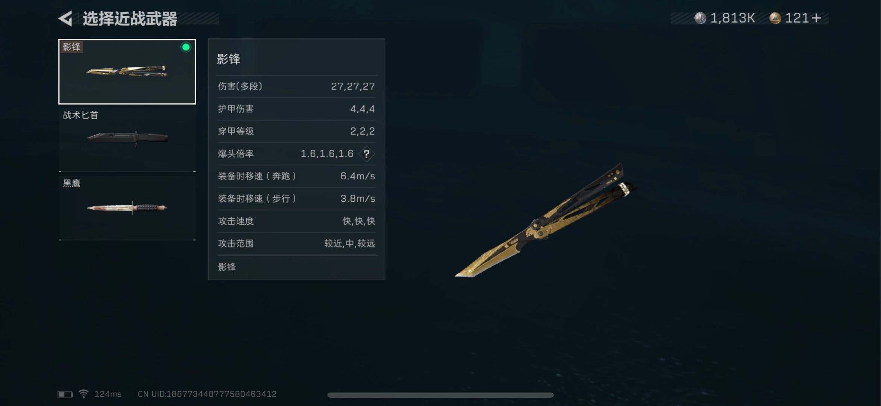Tap the silver currency coin icon
This screenshot has height=406, width=881.
700,18
